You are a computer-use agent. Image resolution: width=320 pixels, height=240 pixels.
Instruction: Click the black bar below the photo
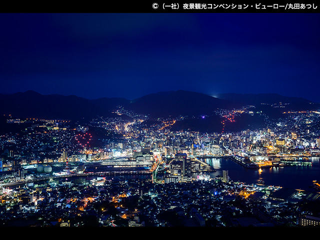pyautogui.click(x=160, y=233)
